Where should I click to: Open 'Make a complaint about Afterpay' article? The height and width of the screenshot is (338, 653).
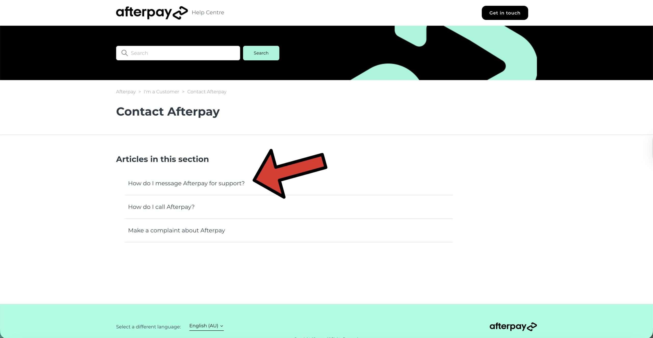[x=177, y=230]
